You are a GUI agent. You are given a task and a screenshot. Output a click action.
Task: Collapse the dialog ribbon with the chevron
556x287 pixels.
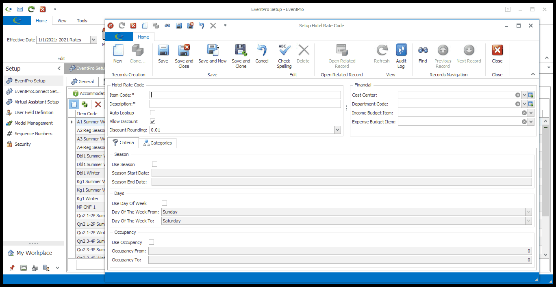[x=533, y=74]
